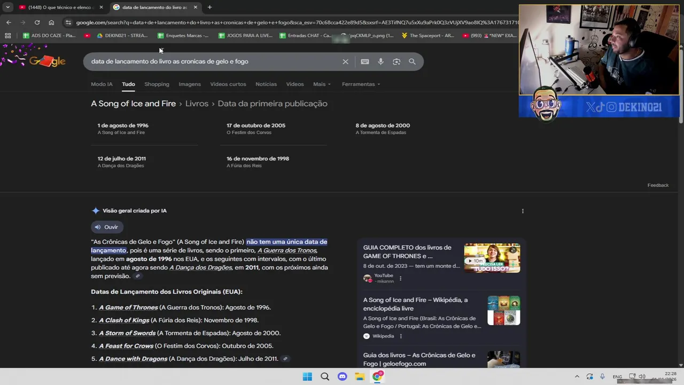This screenshot has width=684, height=385.
Task: View site information icon in address bar
Action: [x=68, y=22]
